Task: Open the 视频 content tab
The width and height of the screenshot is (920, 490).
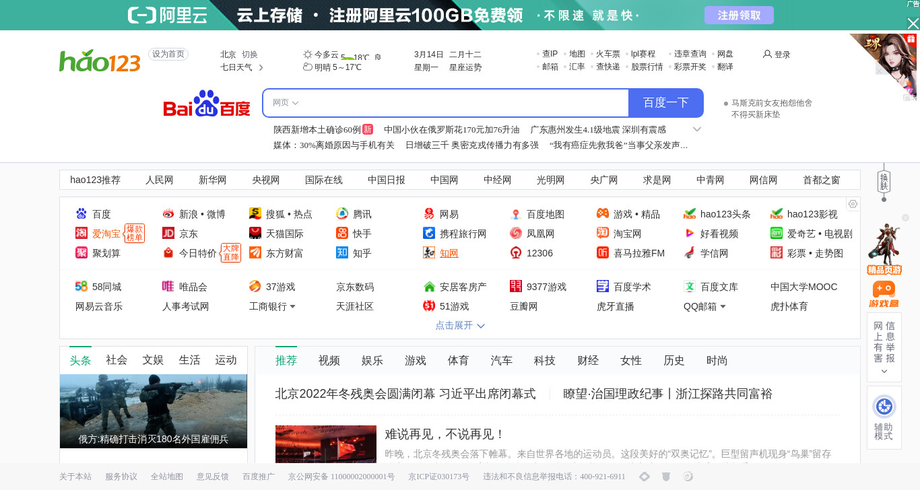Action: (x=329, y=361)
